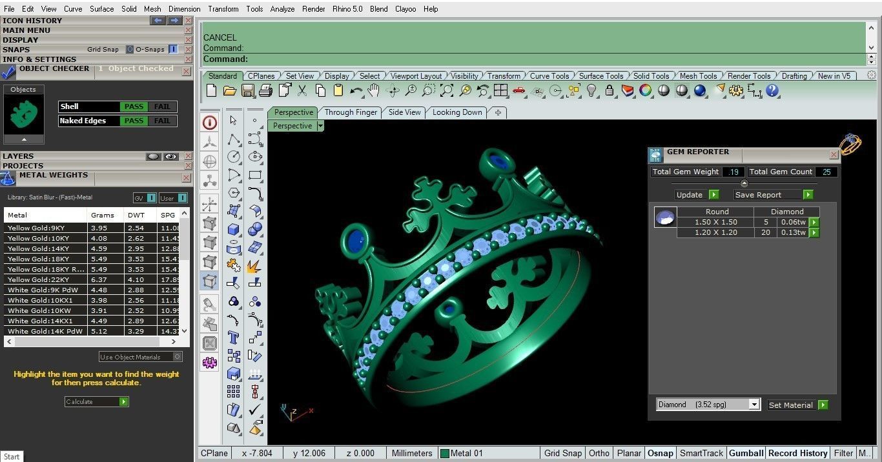Click the Set Material button
The image size is (882, 462).
coord(797,405)
